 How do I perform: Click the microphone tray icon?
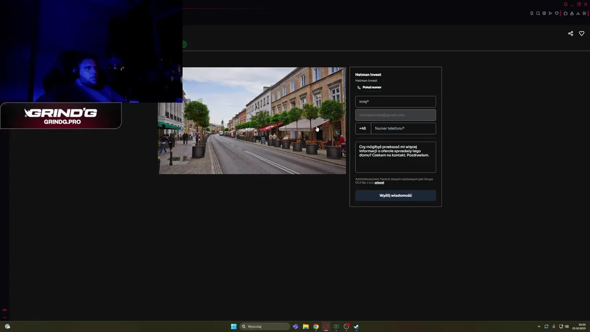tap(554, 326)
